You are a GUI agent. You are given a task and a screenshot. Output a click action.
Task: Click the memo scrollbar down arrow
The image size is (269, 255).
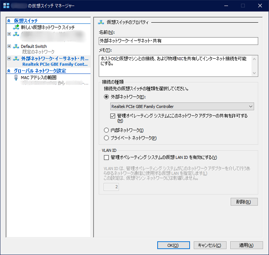pos(255,73)
